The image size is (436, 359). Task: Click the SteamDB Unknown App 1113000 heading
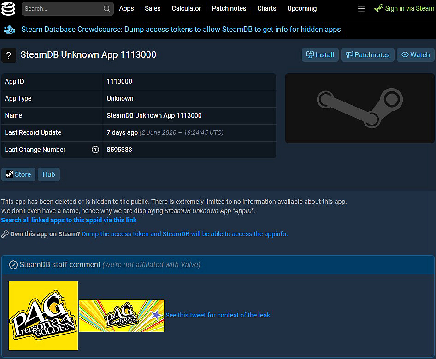pyautogui.click(x=88, y=55)
